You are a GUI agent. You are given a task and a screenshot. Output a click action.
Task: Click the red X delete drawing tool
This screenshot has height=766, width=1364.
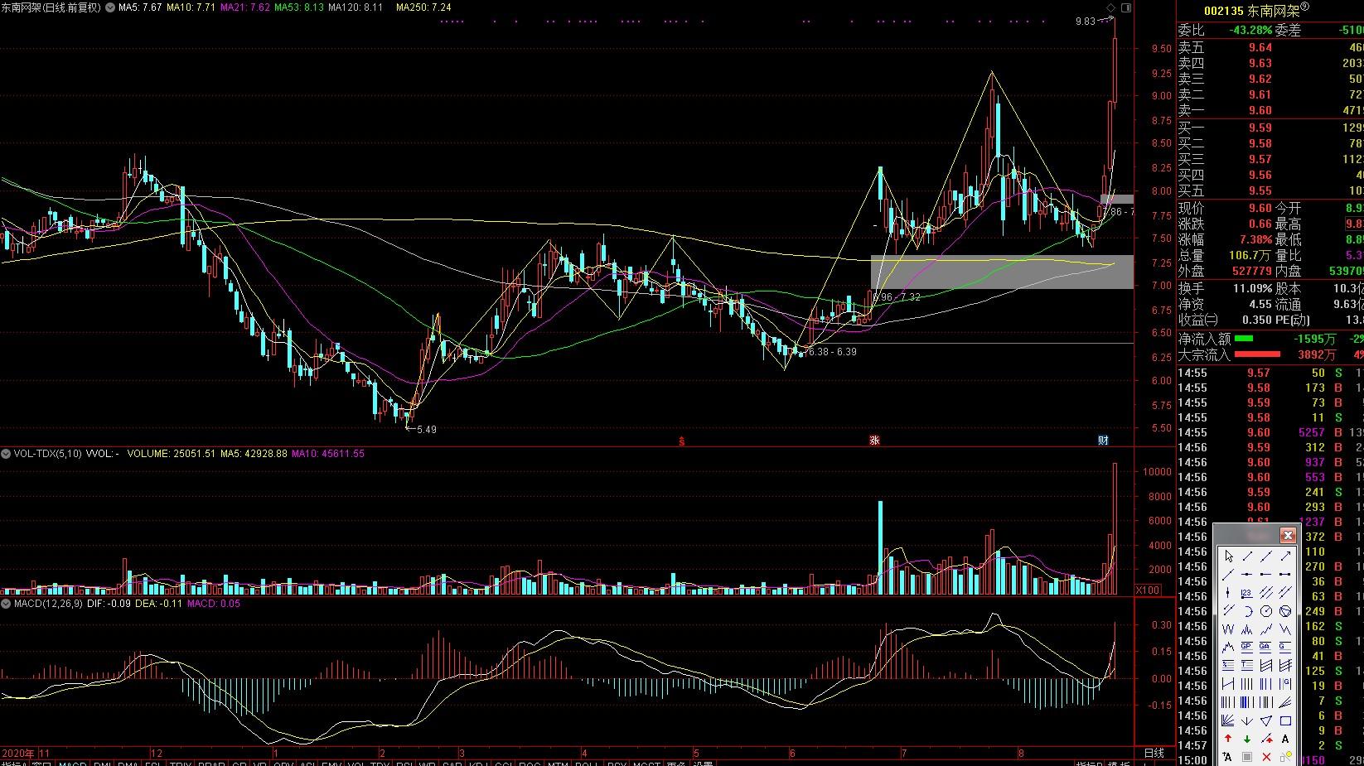1266,757
